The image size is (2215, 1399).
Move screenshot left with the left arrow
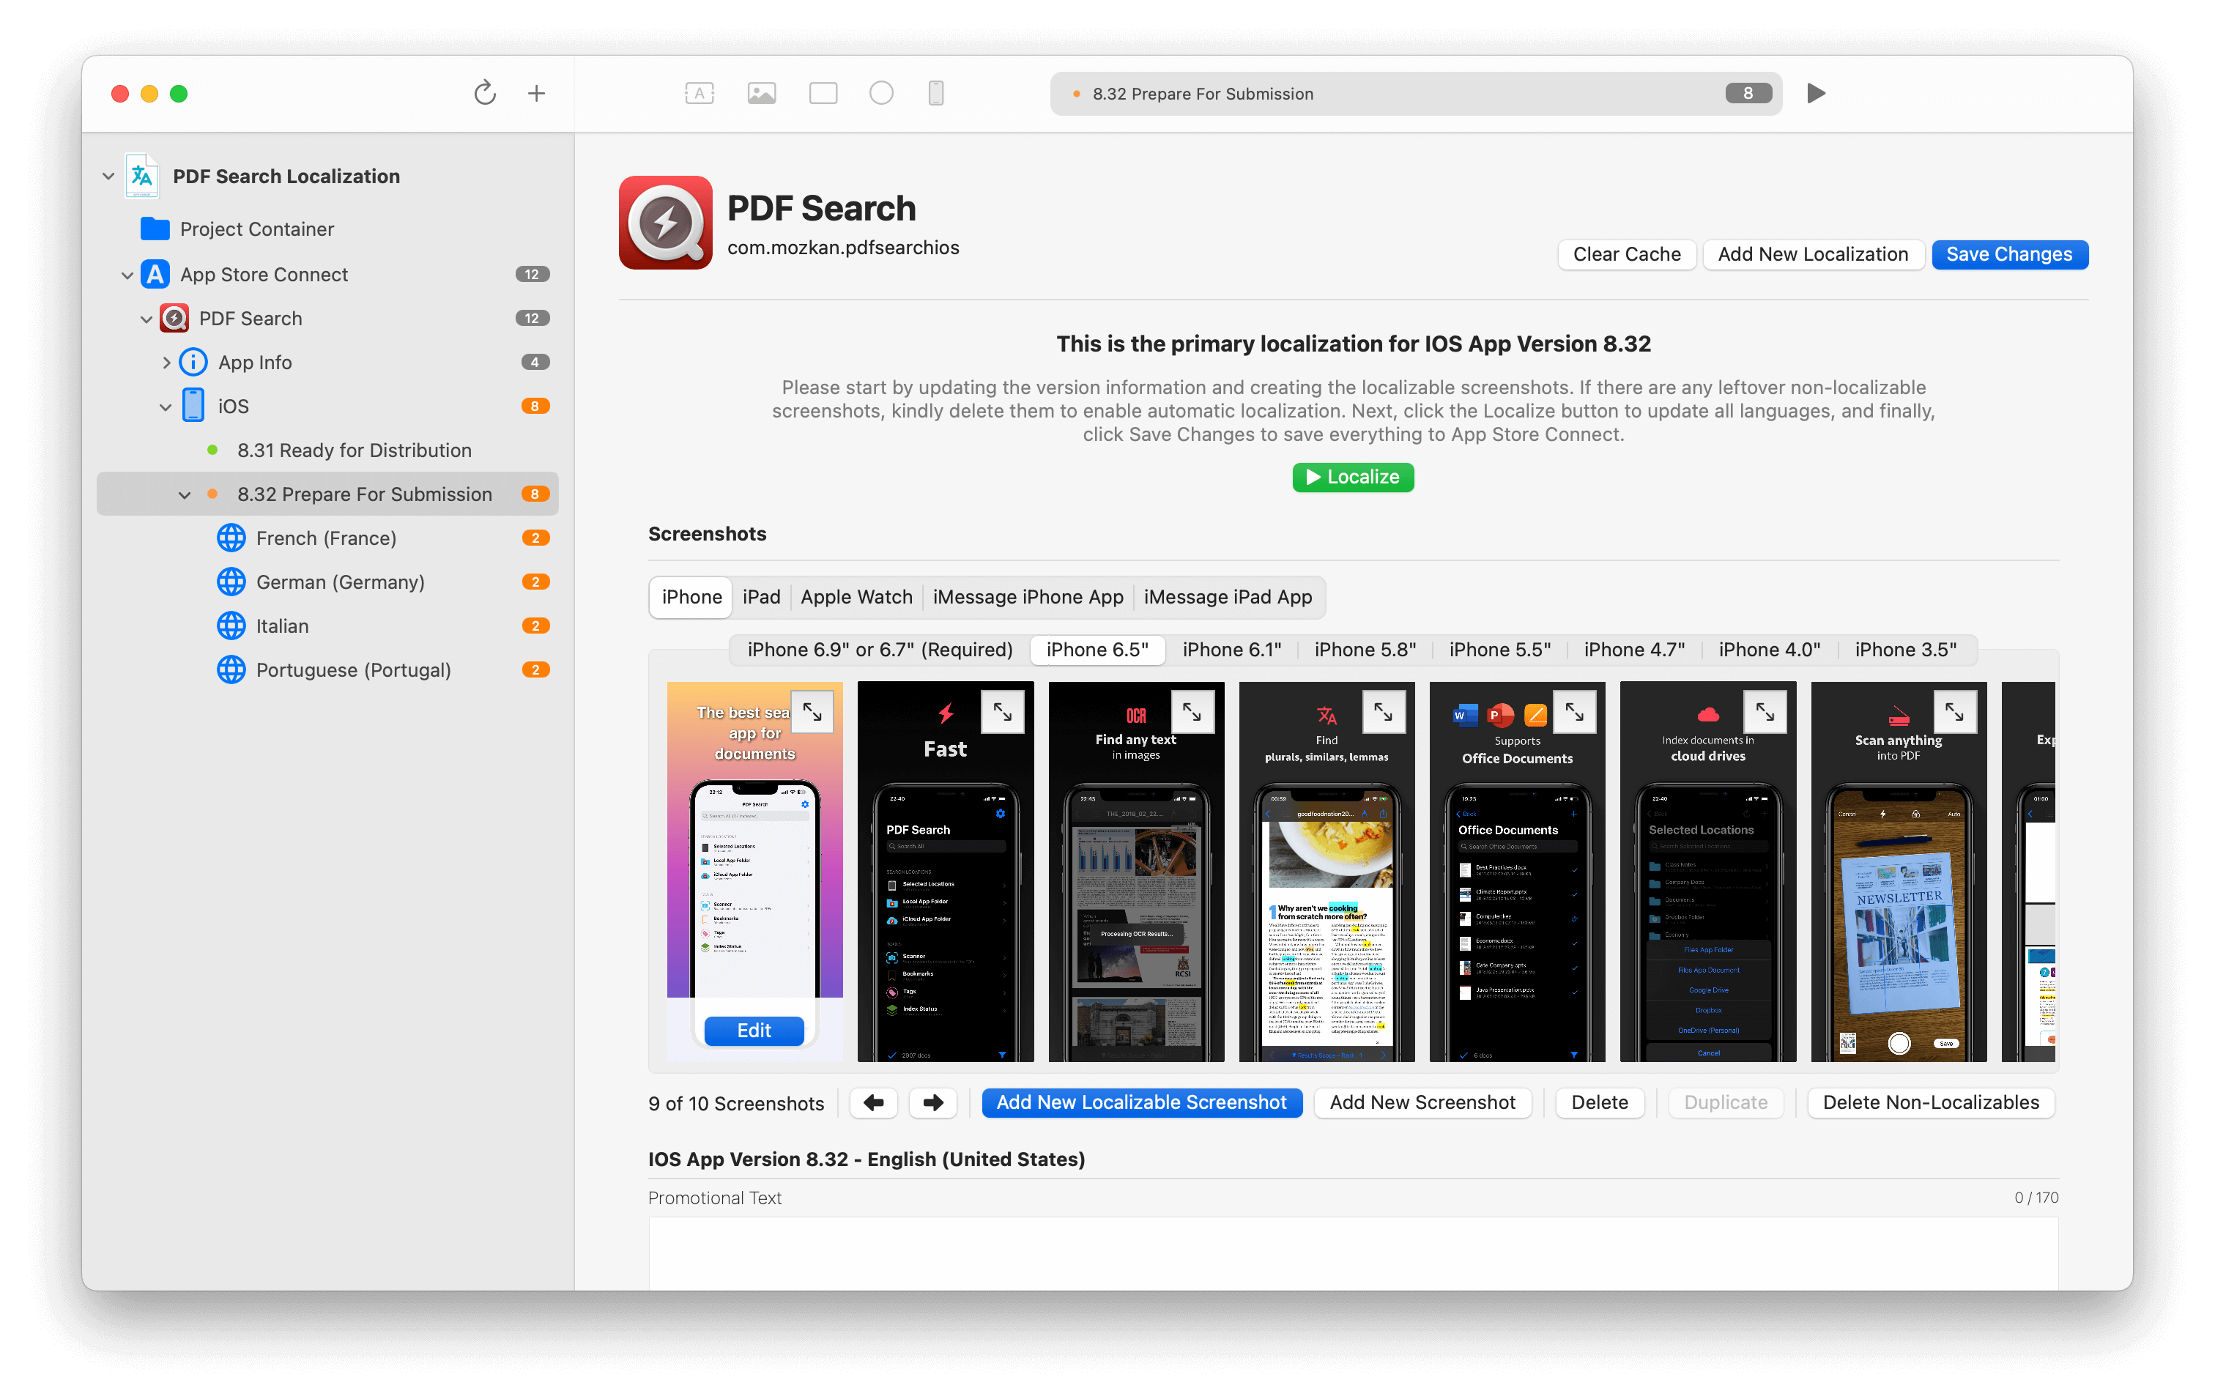point(874,1103)
